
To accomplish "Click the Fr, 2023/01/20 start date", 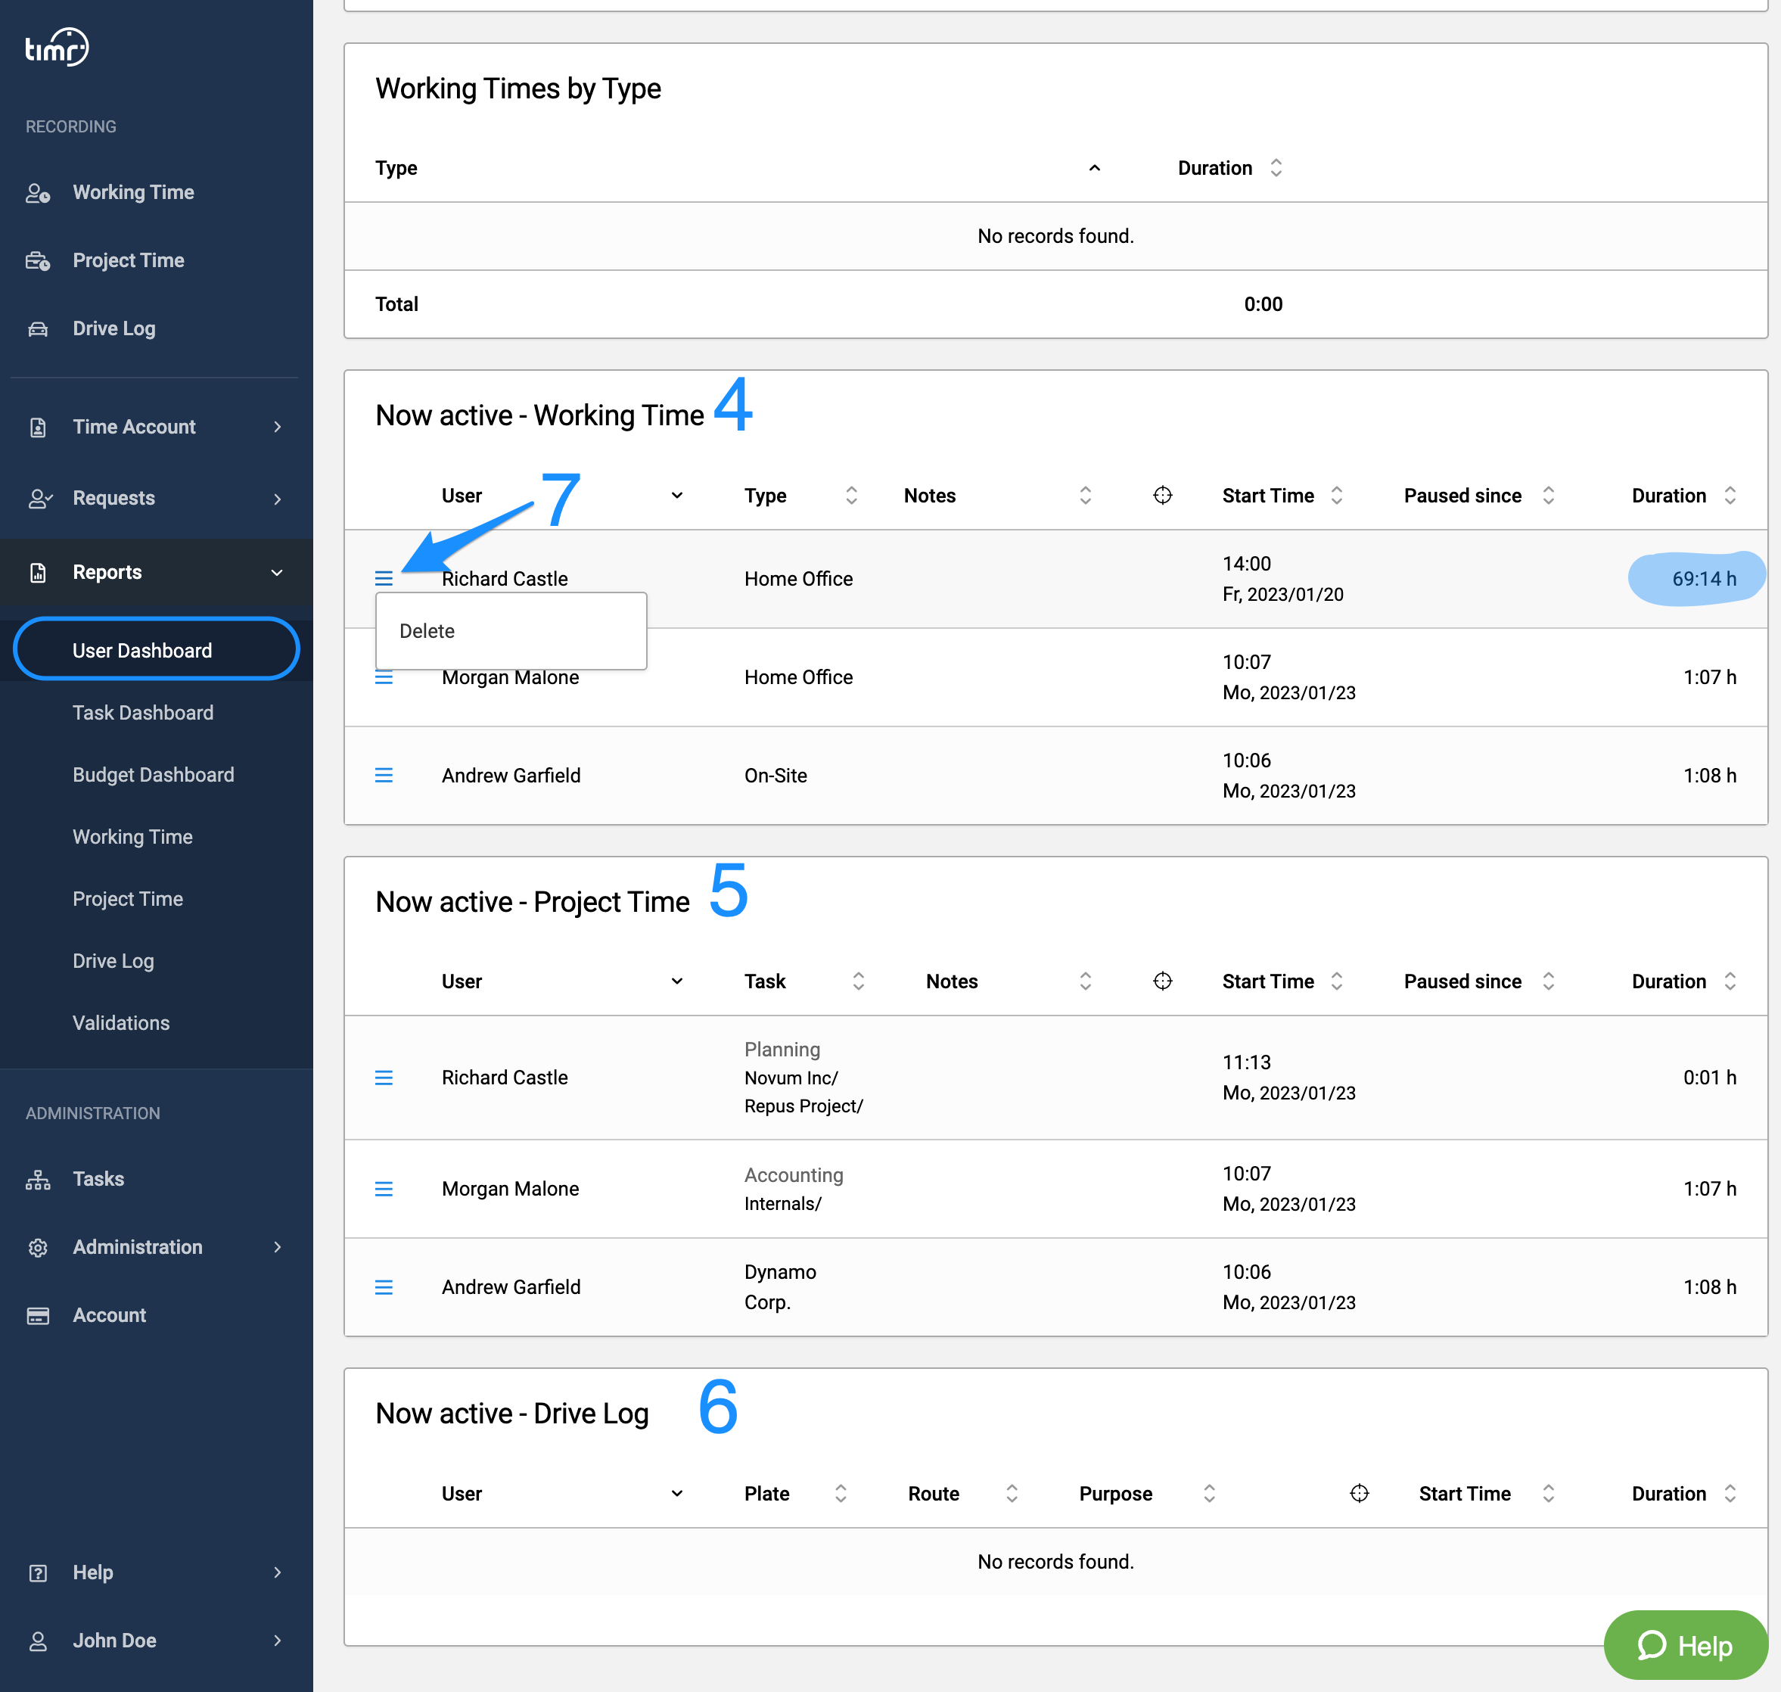I will pyautogui.click(x=1282, y=594).
